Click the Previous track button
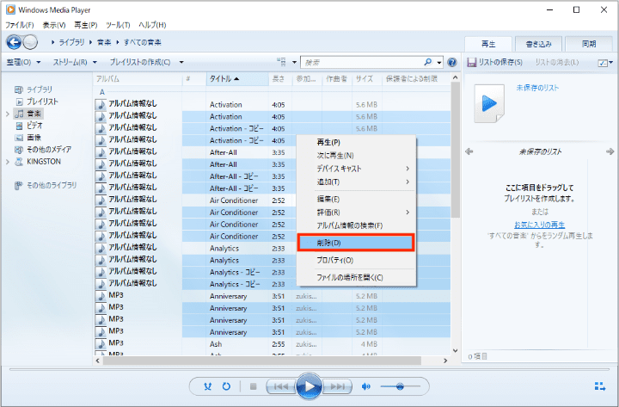 (x=280, y=386)
